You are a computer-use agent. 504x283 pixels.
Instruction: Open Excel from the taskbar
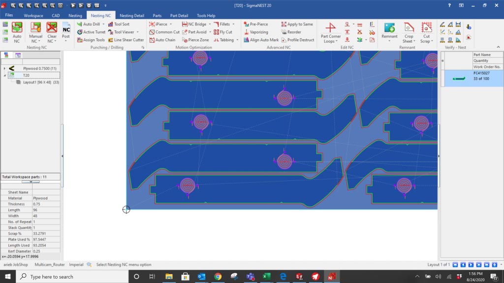coord(266,276)
